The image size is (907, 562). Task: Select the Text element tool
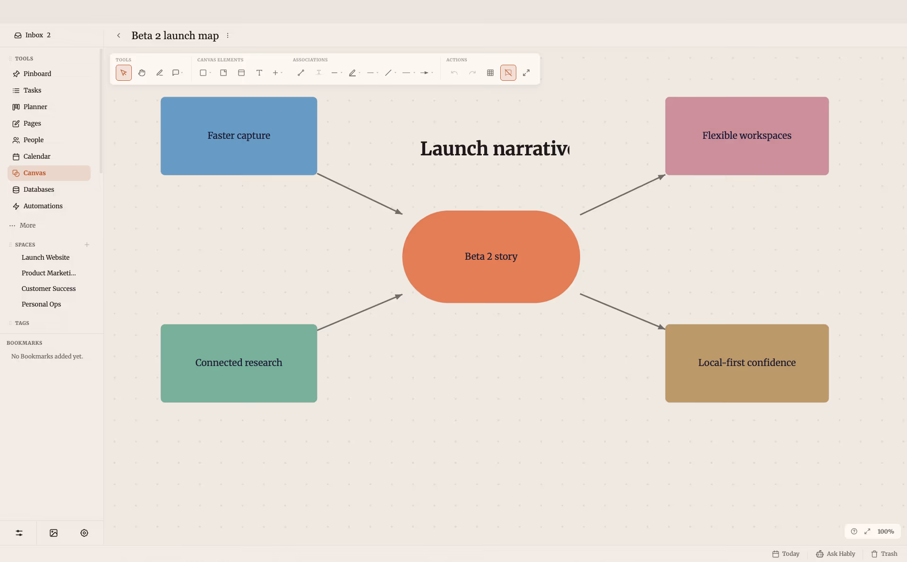pyautogui.click(x=259, y=73)
